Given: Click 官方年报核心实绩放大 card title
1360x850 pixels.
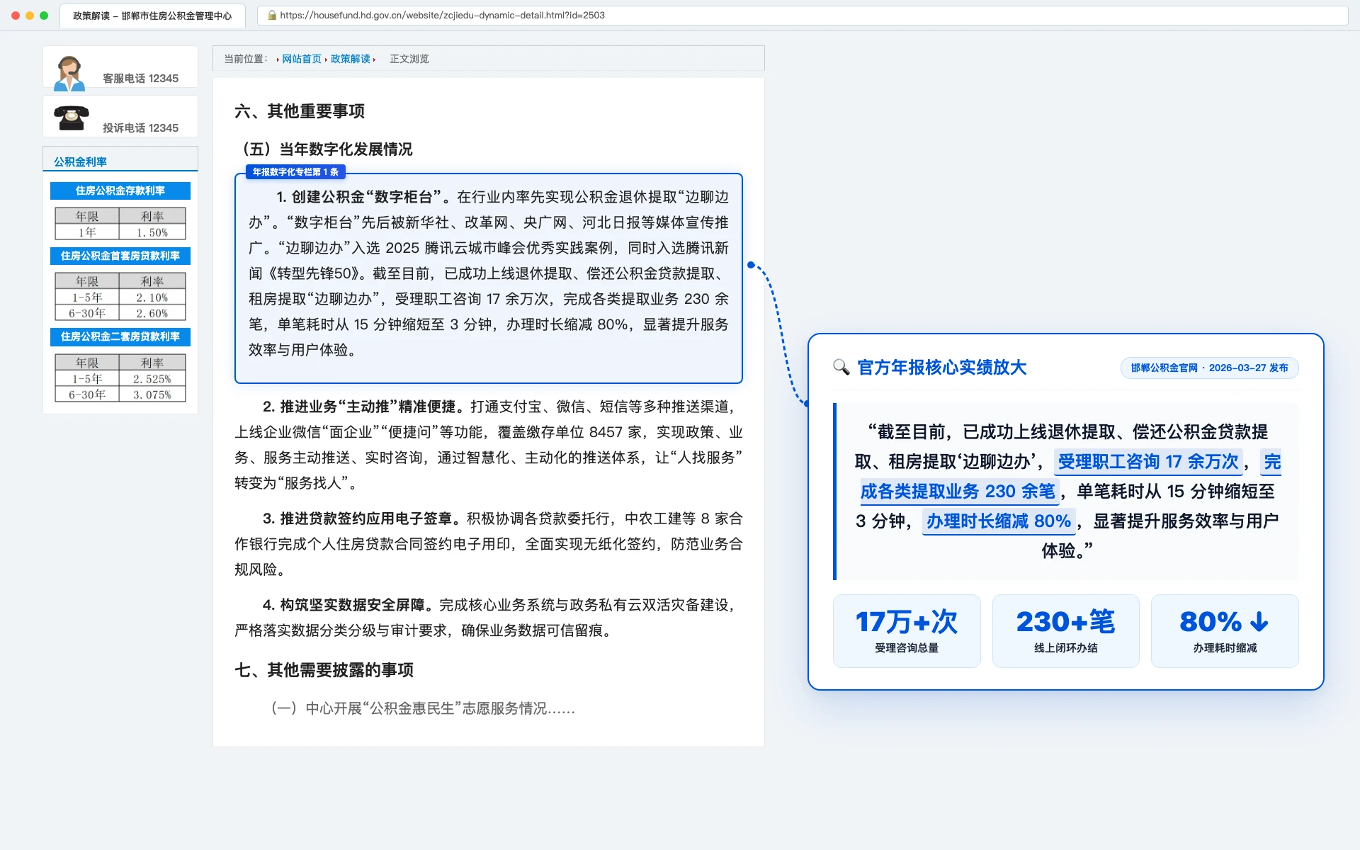Looking at the screenshot, I should pyautogui.click(x=942, y=368).
